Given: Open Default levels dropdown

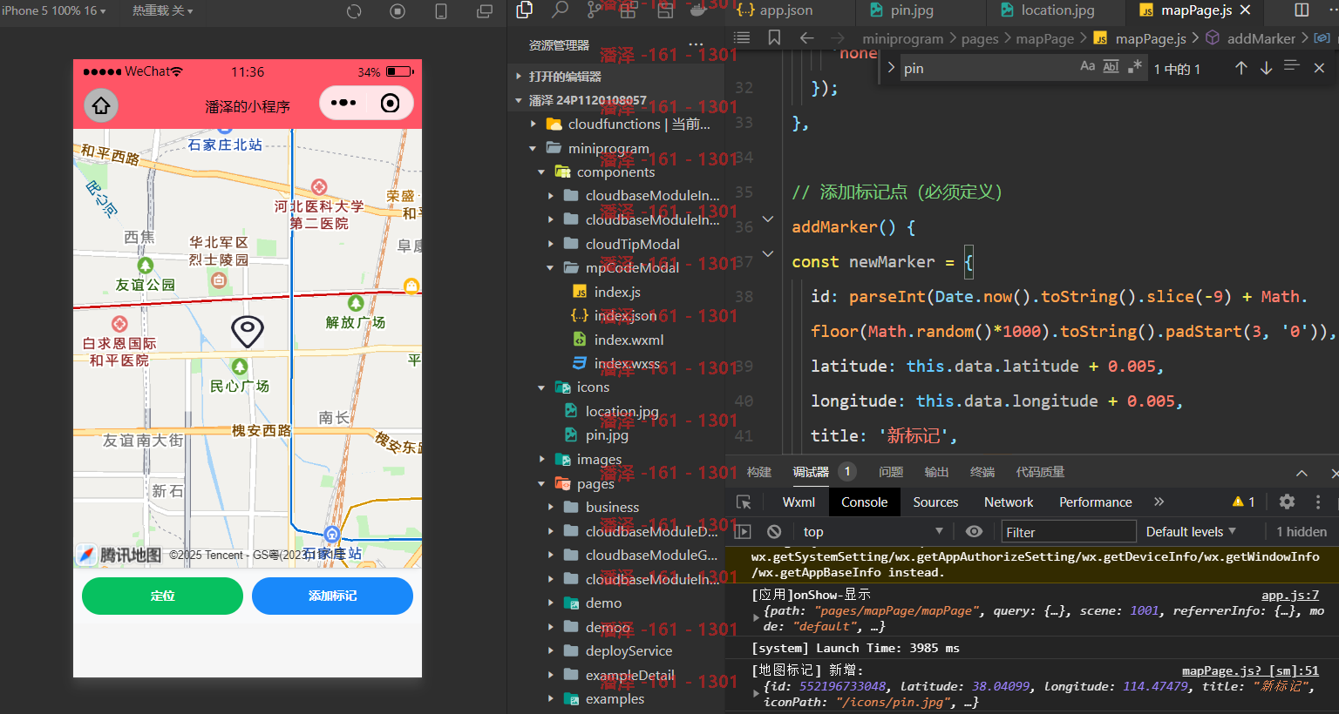Looking at the screenshot, I should (1191, 531).
